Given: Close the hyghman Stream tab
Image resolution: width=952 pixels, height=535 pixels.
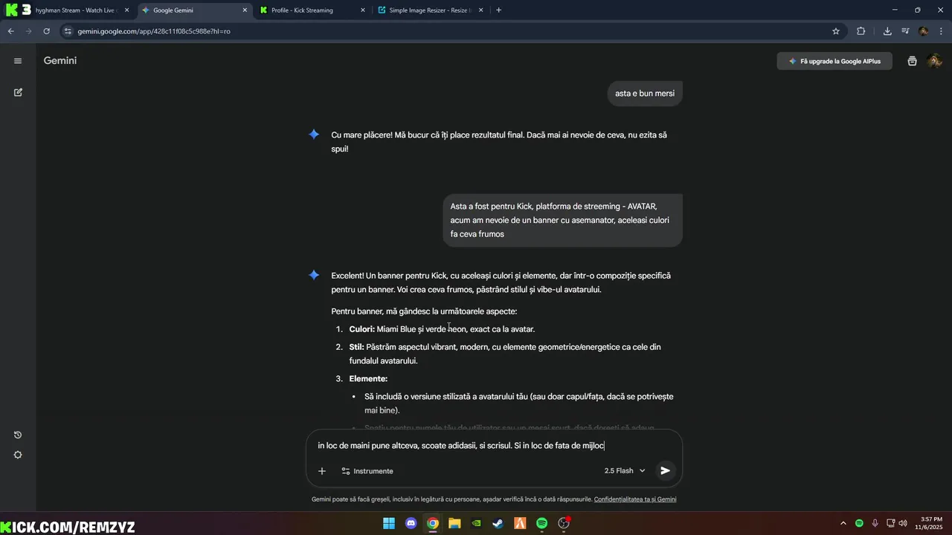Looking at the screenshot, I should click(x=126, y=10).
